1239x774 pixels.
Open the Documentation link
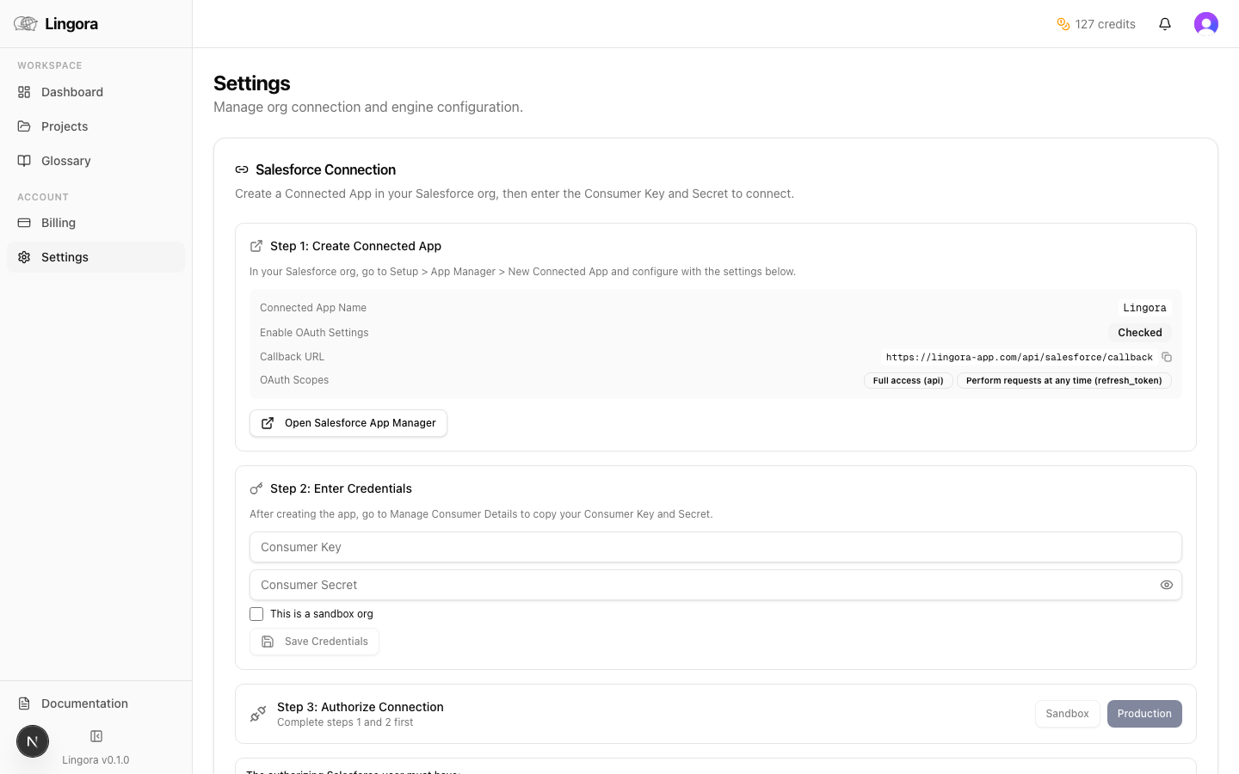coord(83,703)
